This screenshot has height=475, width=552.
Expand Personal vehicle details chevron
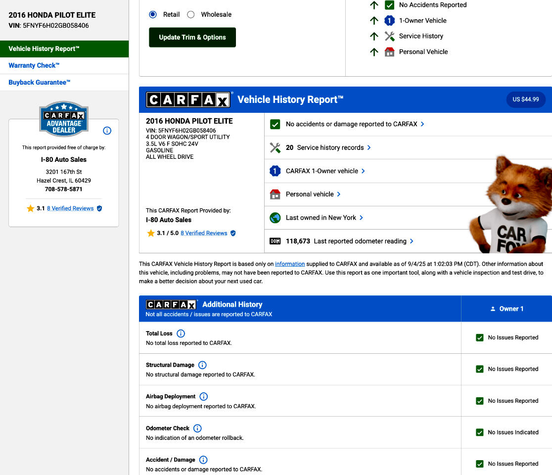point(339,194)
